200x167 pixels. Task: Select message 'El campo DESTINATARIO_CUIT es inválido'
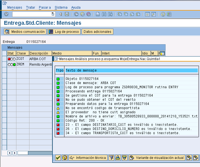pos(122,125)
